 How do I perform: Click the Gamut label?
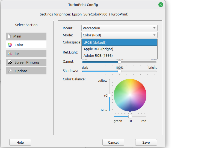(69, 61)
